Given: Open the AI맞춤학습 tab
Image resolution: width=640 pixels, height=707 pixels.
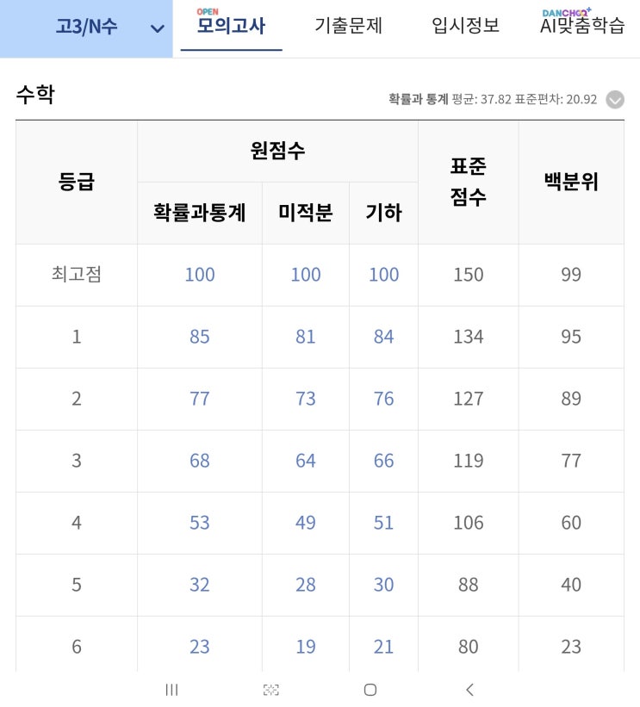Looking at the screenshot, I should 582,26.
